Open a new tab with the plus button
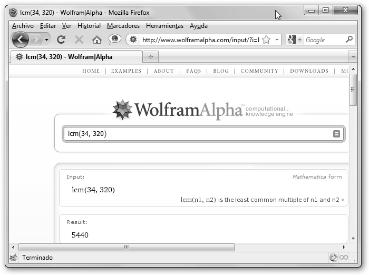The width and height of the screenshot is (369, 275). tap(151, 56)
